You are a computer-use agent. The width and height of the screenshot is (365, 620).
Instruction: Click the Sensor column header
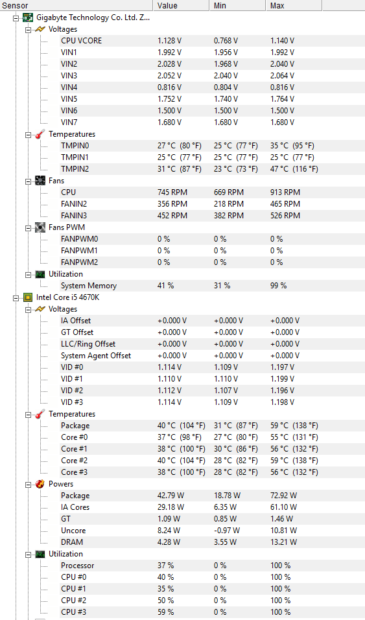(76, 6)
